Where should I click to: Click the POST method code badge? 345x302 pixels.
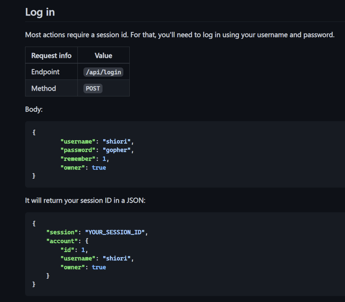point(93,88)
